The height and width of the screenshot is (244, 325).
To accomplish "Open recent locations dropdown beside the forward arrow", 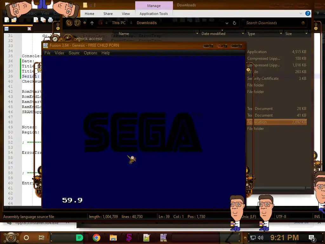I will tap(84, 23).
